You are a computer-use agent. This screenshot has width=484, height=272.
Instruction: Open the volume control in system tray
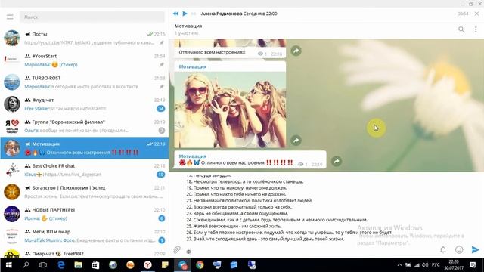[425, 265]
